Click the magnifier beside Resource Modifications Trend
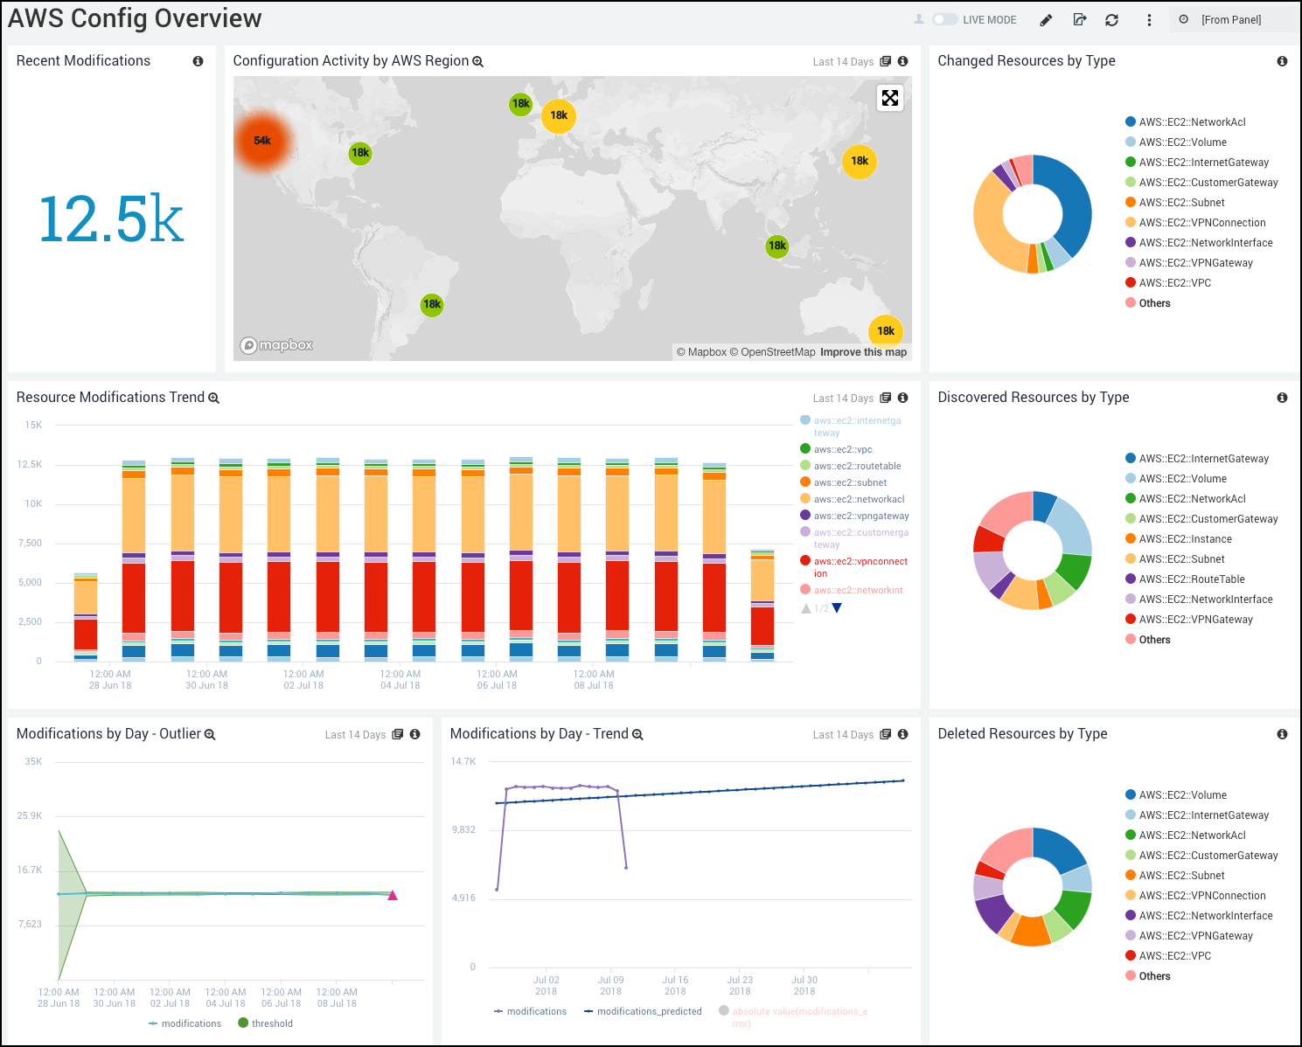This screenshot has height=1047, width=1302. coord(213,399)
